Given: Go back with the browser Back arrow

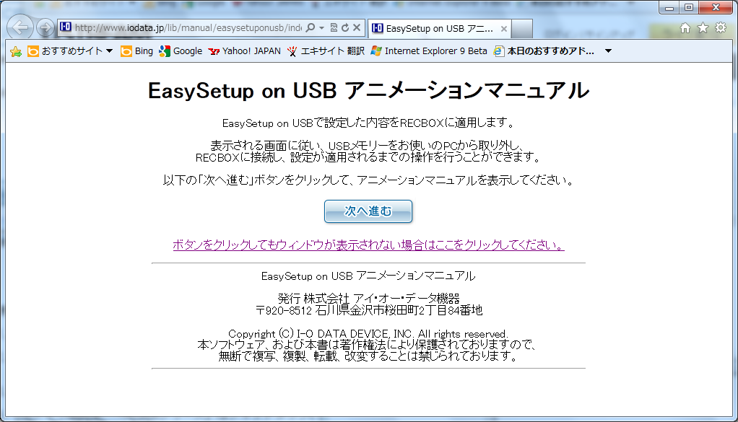Looking at the screenshot, I should (x=20, y=27).
